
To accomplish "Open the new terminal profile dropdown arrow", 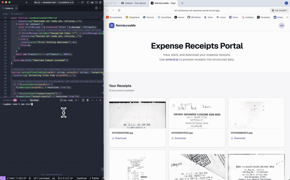I will (x=79, y=100).
